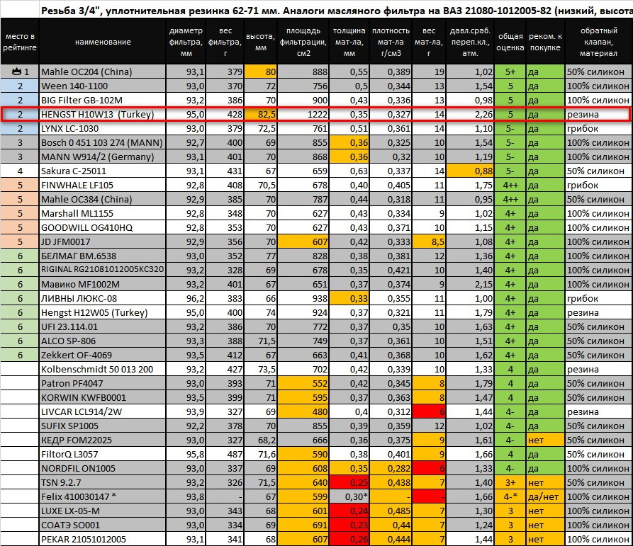Click the 'общая оценка' column header
The image size is (633, 546).
(510, 42)
